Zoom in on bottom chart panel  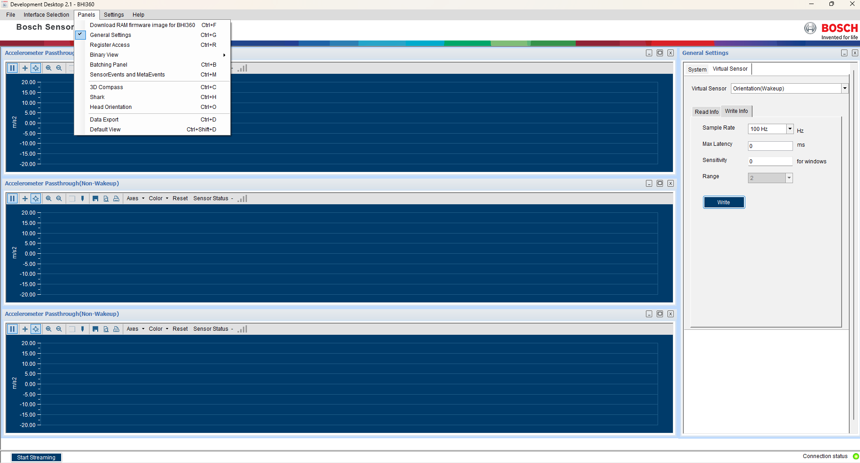pyautogui.click(x=49, y=329)
